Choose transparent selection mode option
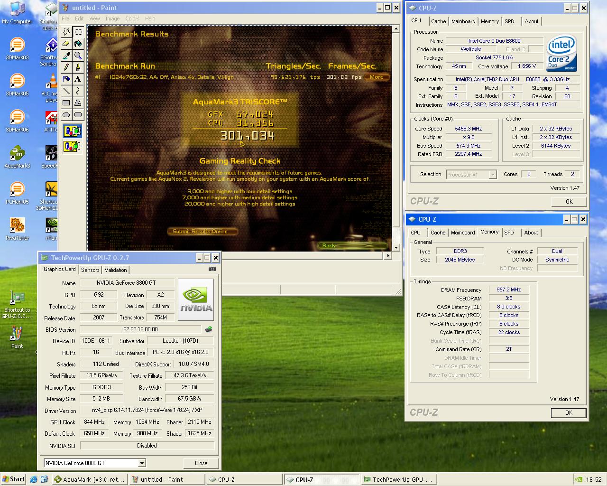The image size is (607, 486). 72,146
